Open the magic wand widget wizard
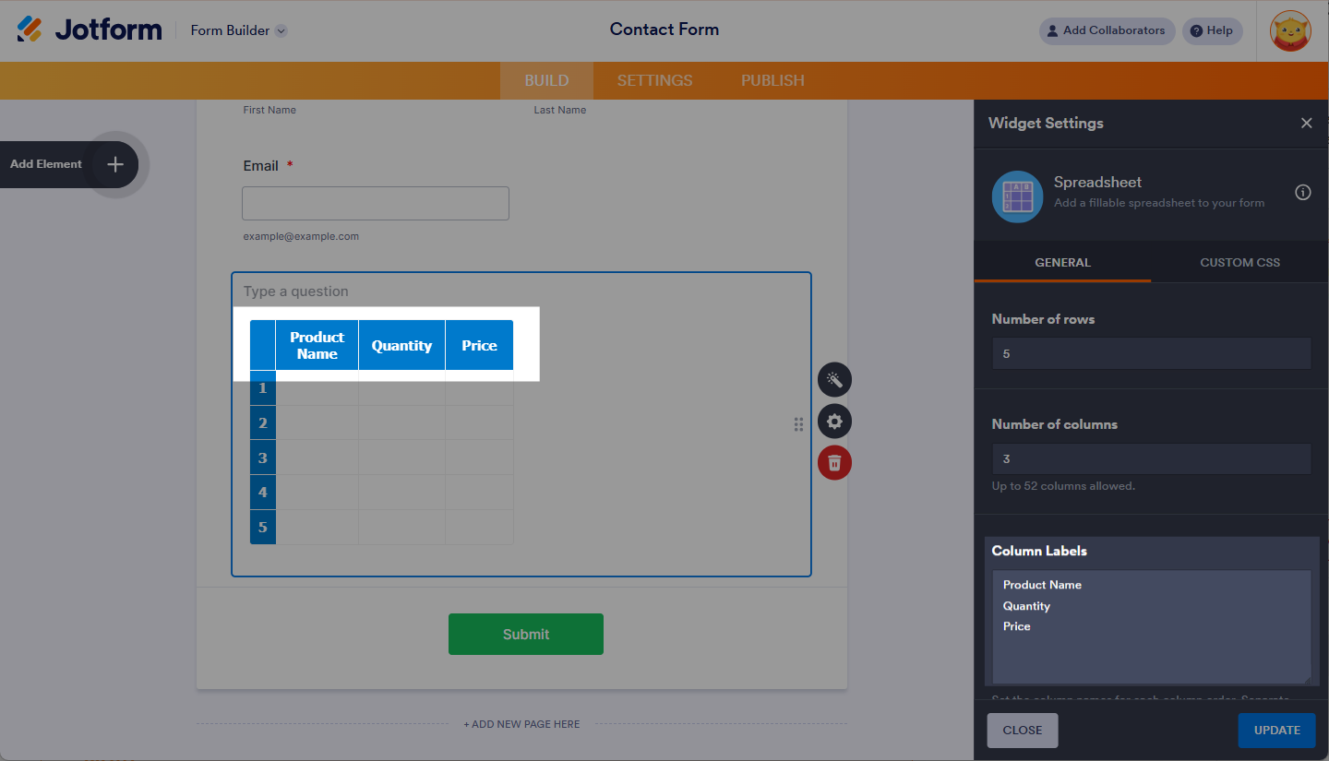 834,379
